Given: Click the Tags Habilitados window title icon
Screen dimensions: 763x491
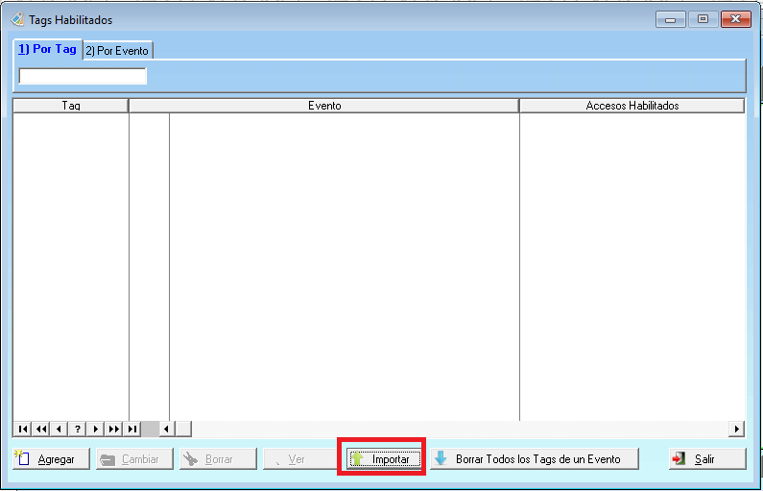Looking at the screenshot, I should coord(18,19).
